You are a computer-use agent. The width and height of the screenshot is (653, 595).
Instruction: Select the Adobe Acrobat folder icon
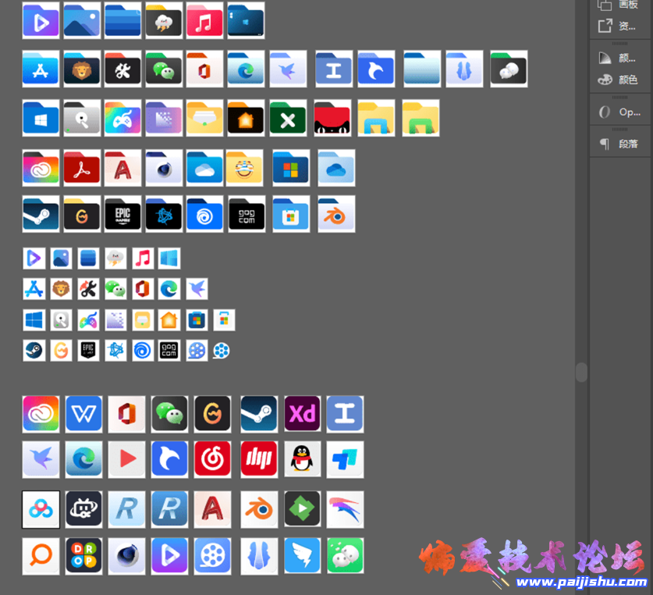(x=82, y=168)
